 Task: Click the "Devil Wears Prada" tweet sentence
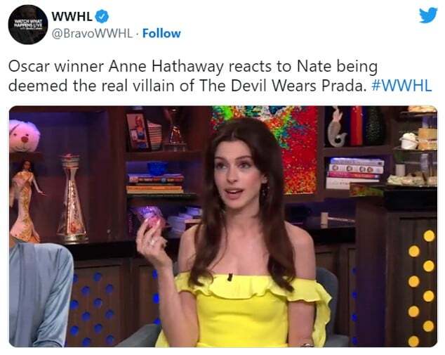[220, 76]
